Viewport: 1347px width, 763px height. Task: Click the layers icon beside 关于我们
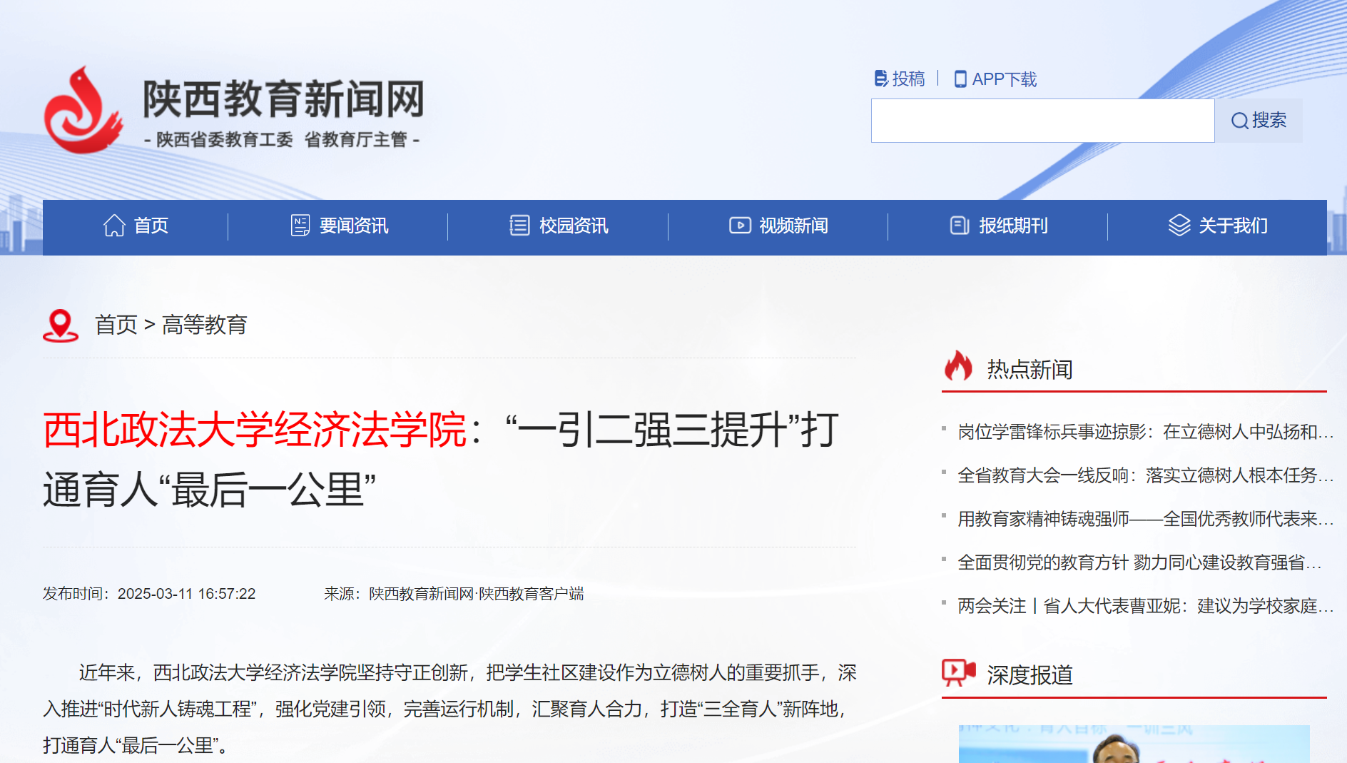(1179, 226)
